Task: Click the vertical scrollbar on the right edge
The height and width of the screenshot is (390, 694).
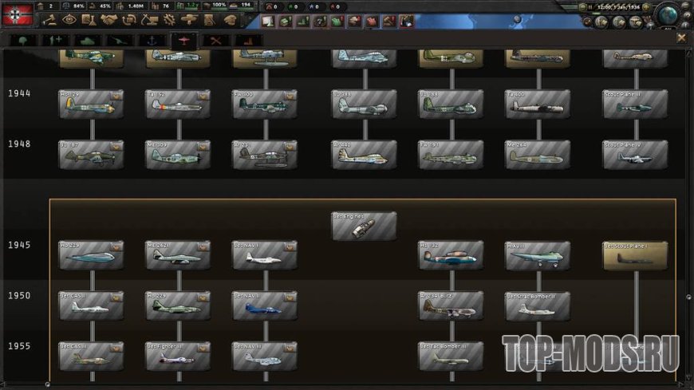Action: (x=688, y=215)
